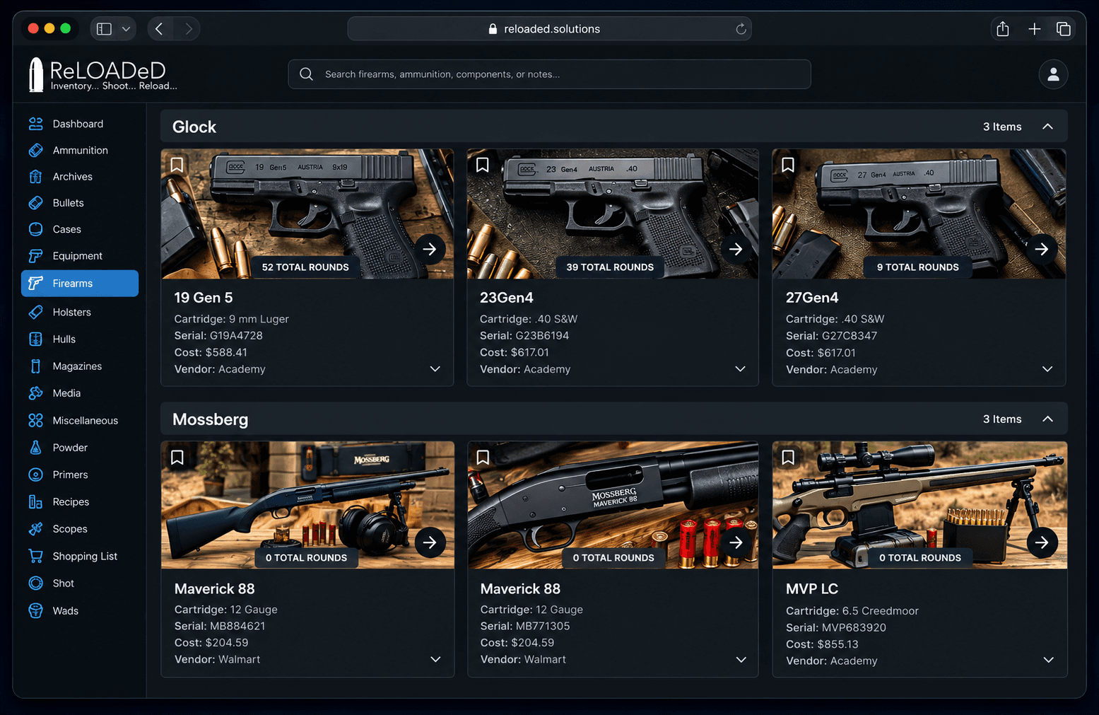
Task: Expand the 23Gen4 card details chevron
Action: click(x=741, y=369)
